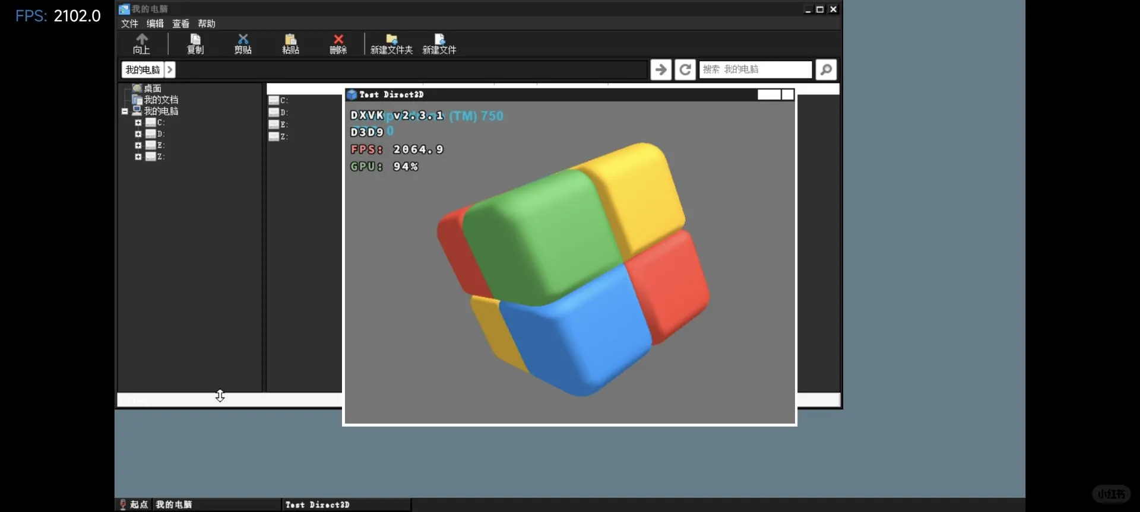Click the 粘贴 (Paste) toolbar icon
The width and height of the screenshot is (1140, 512).
click(290, 44)
